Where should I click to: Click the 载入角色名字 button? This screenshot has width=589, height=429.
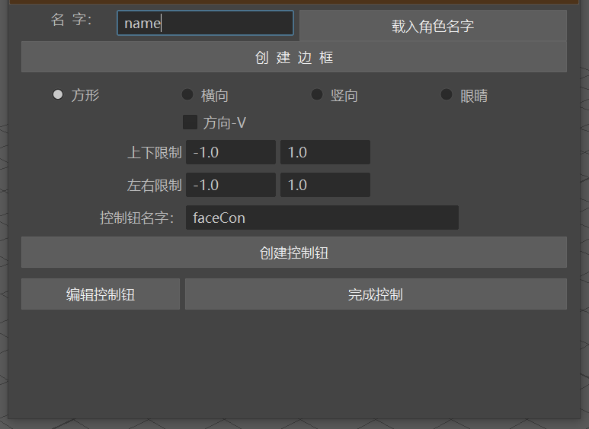coord(433,25)
